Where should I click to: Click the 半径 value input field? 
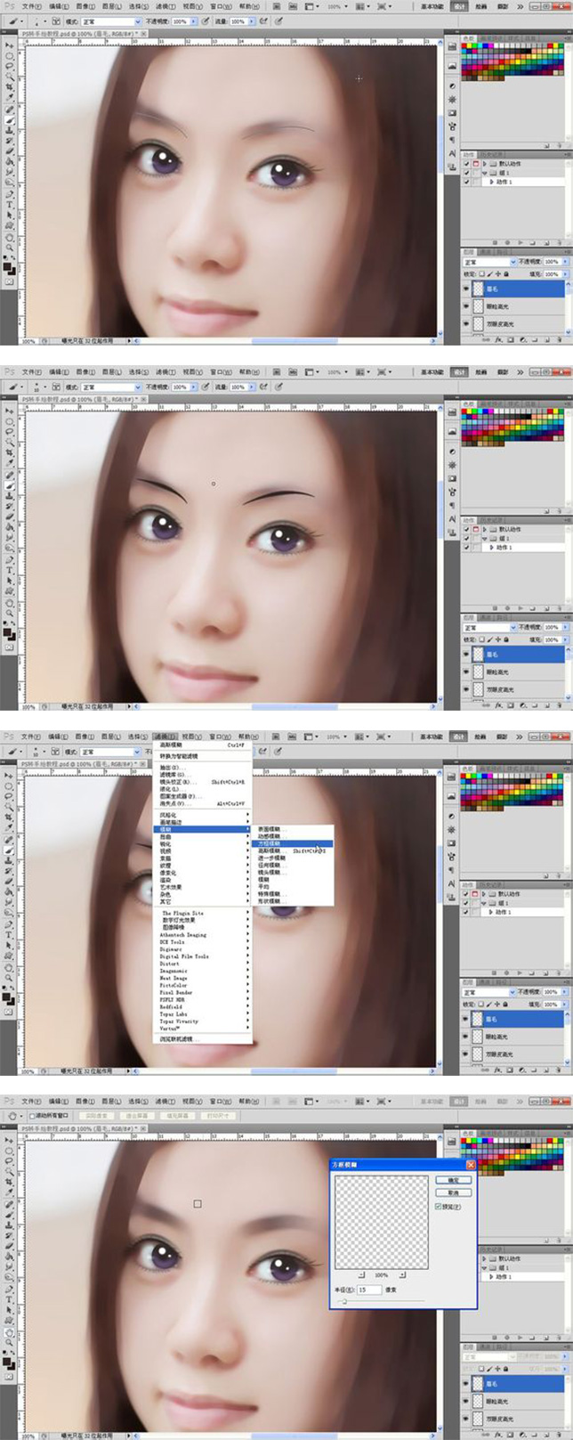coord(368,1289)
